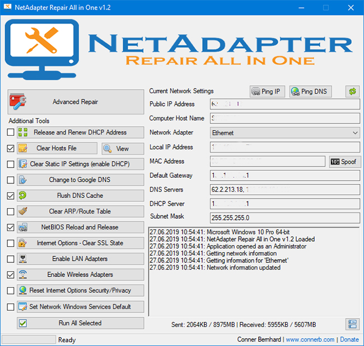Click the Sent/Received traffic statistics text
Image resolution: width=364 pixels, height=346 pixels.
[244, 324]
